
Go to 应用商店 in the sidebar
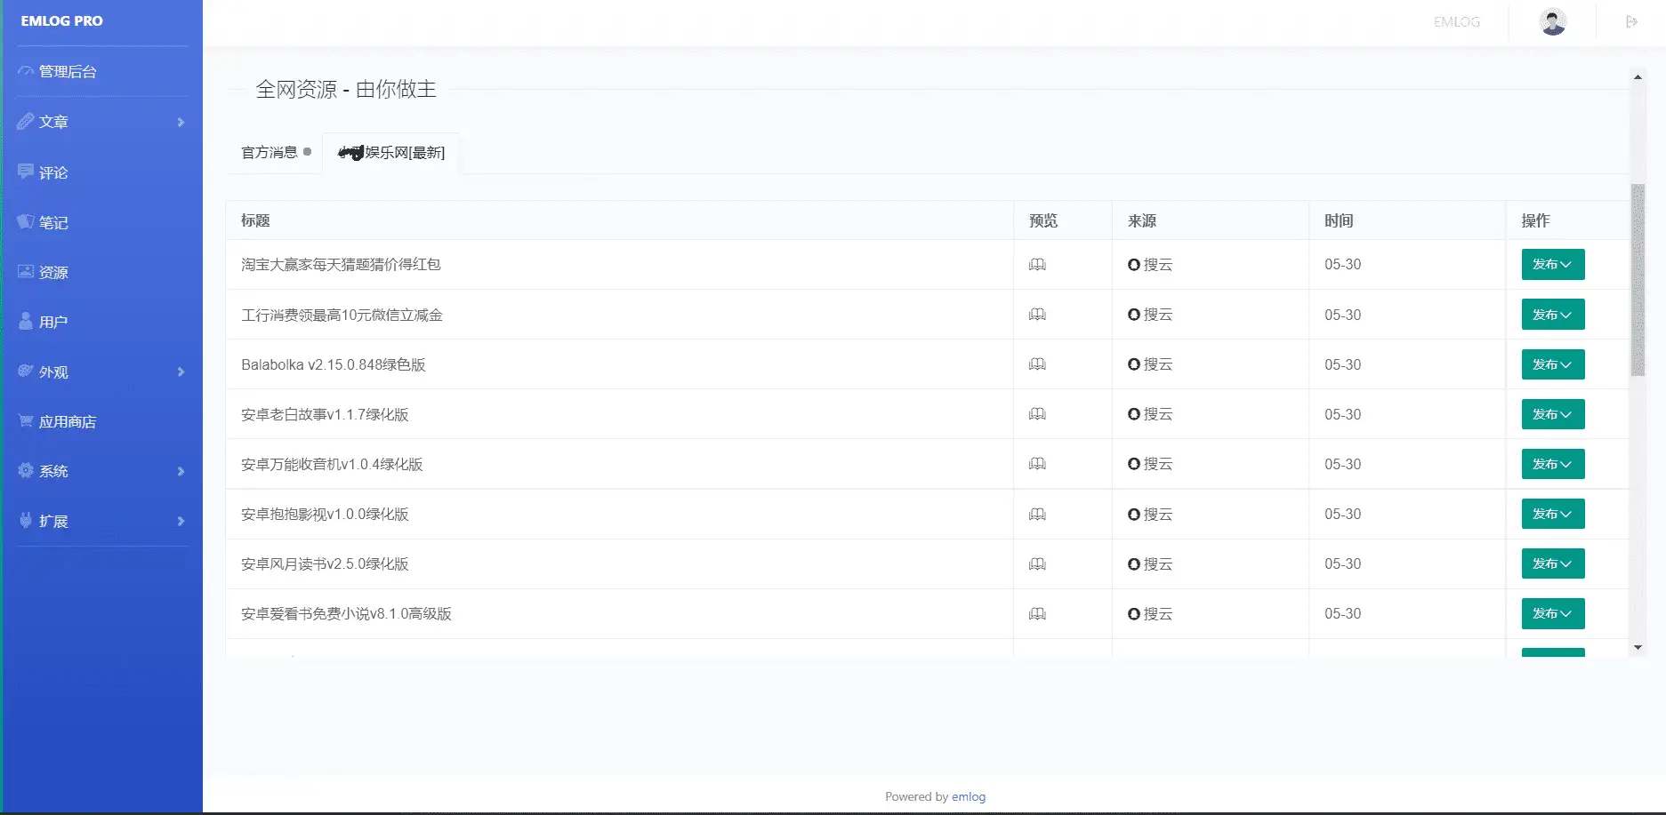pos(68,421)
